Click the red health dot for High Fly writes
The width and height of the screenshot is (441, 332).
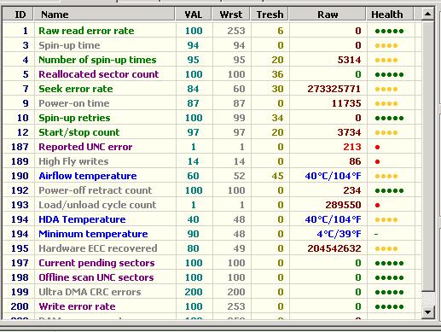coord(377,161)
